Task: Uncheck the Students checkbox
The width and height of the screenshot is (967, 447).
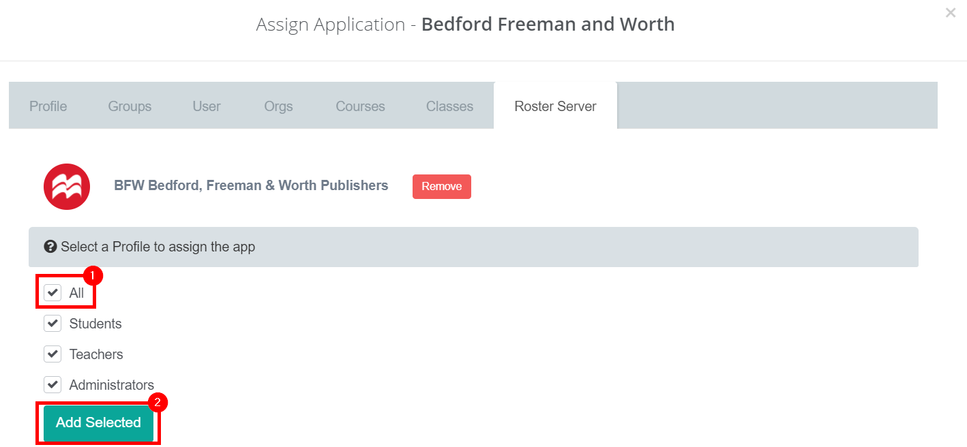Action: coord(53,323)
